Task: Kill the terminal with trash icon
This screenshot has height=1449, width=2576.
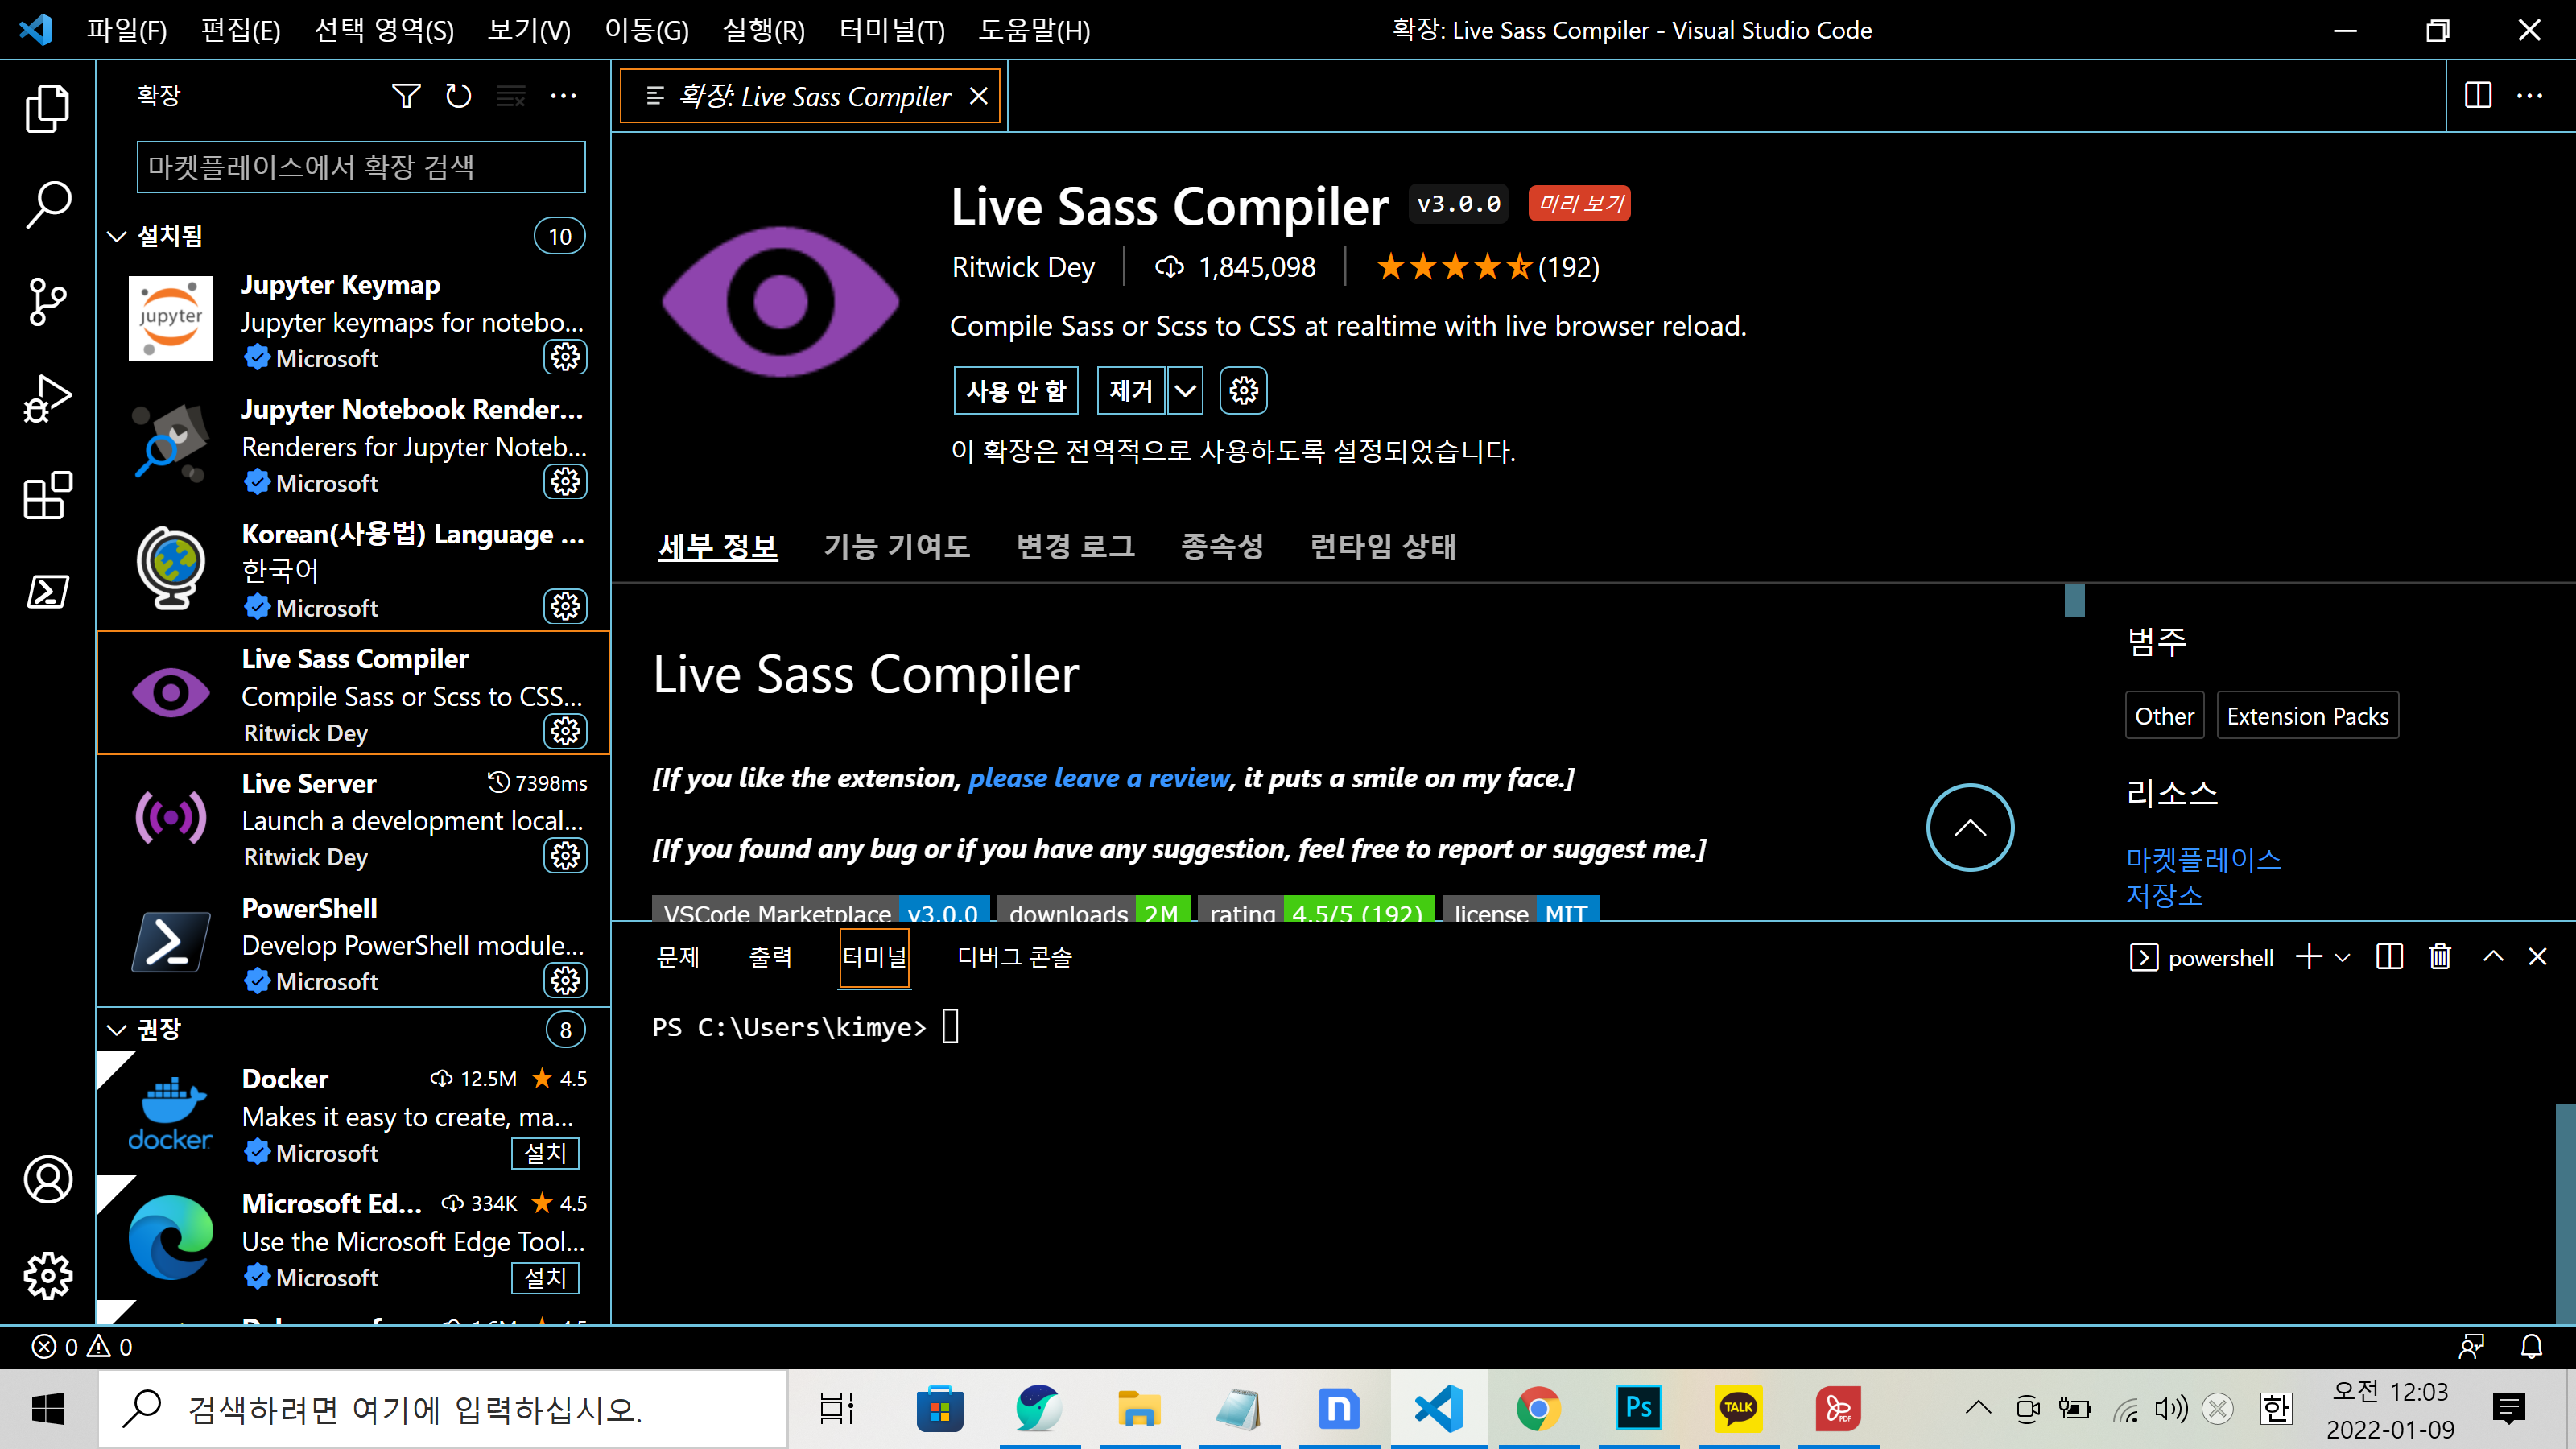Action: pos(2440,957)
